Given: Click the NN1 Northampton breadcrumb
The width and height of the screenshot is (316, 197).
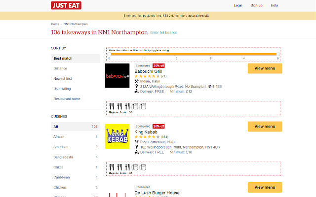Looking at the screenshot, I should click(x=76, y=24).
